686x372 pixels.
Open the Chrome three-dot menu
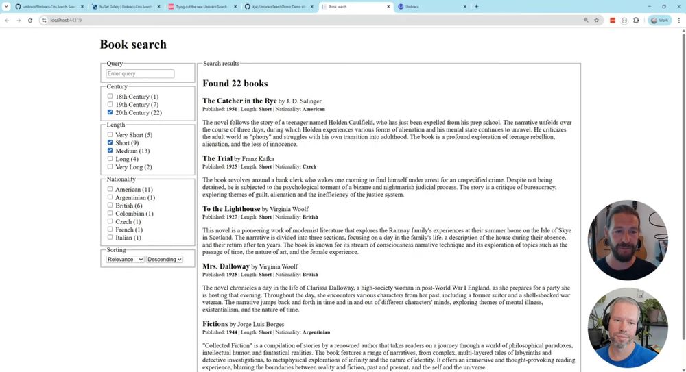[679, 20]
